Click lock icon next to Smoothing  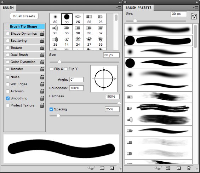(x=42, y=98)
